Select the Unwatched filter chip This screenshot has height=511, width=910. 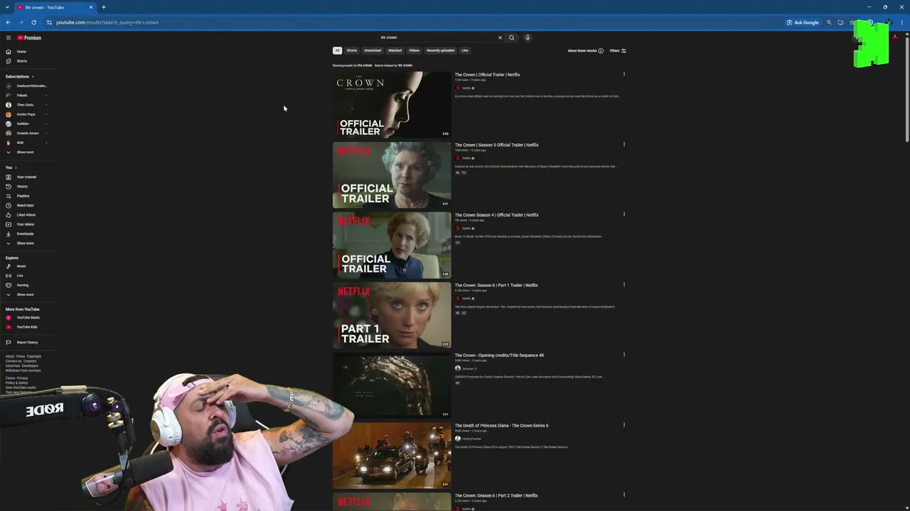[x=373, y=50]
